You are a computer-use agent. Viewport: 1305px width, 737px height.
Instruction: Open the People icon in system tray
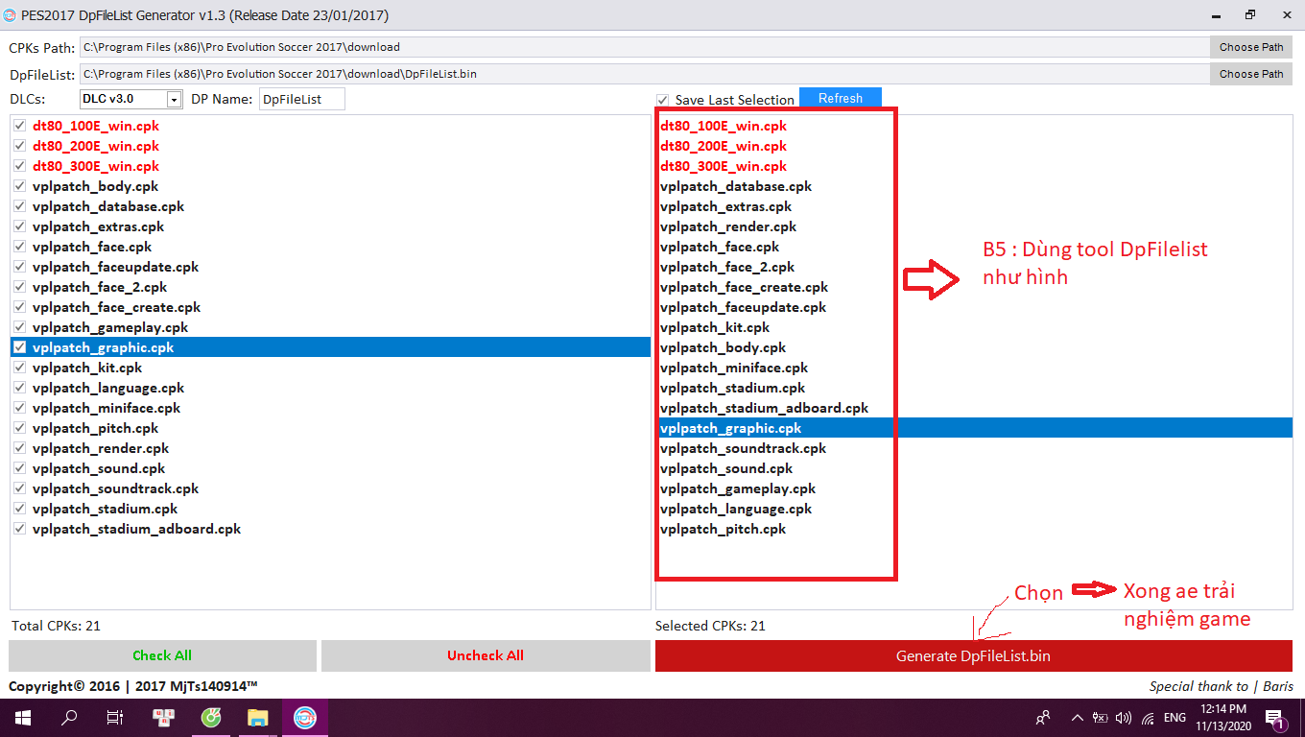tap(1043, 718)
